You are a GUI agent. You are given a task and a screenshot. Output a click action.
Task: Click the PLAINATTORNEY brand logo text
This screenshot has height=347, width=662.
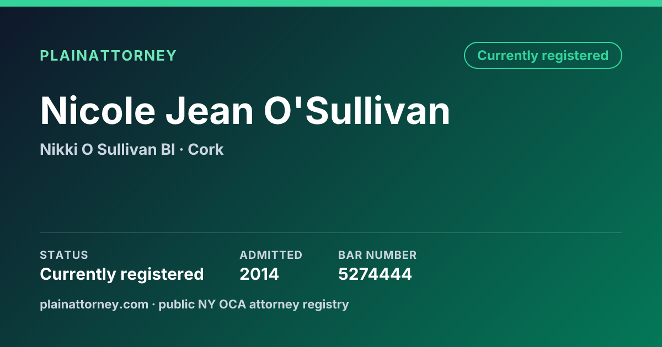coord(108,56)
